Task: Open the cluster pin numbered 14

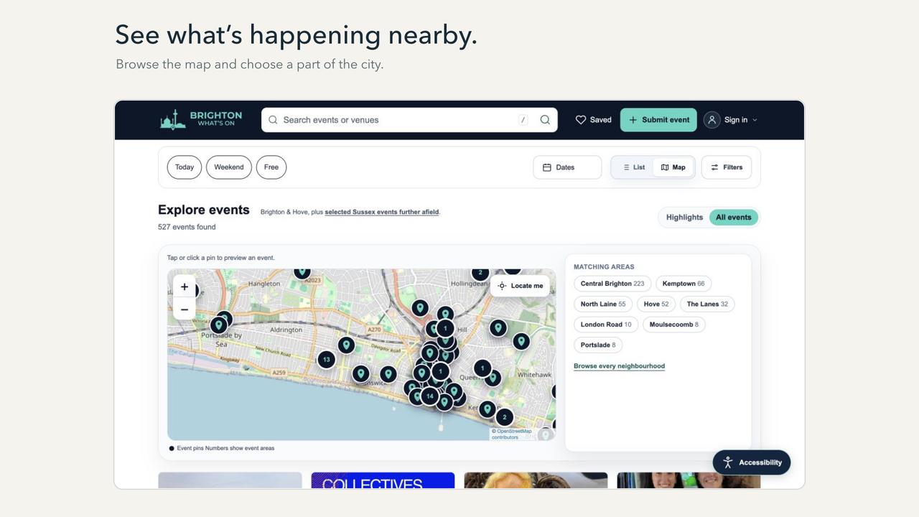Action: click(429, 396)
